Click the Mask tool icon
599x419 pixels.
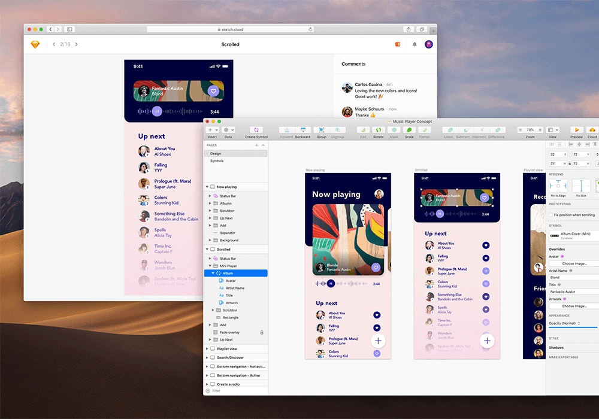pyautogui.click(x=394, y=130)
